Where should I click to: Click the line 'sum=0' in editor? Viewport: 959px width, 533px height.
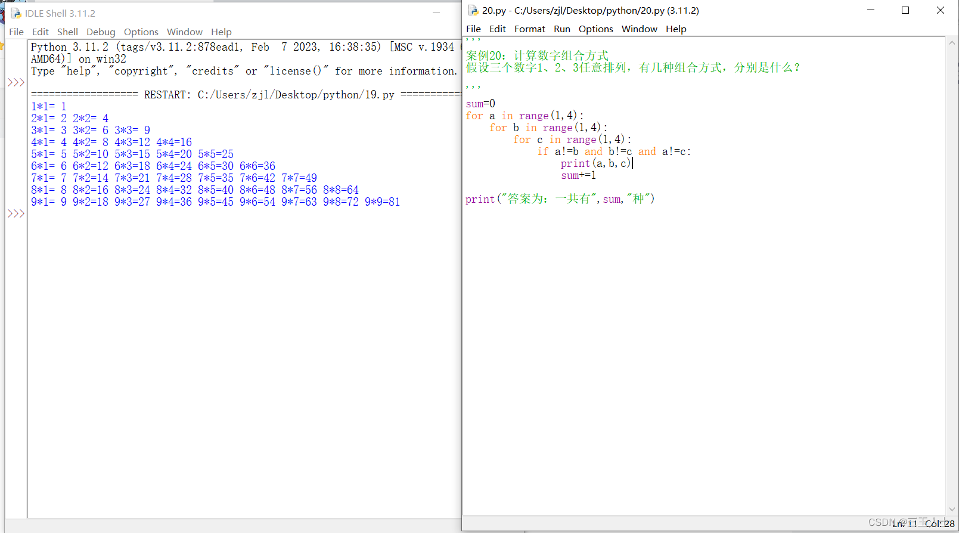point(480,104)
